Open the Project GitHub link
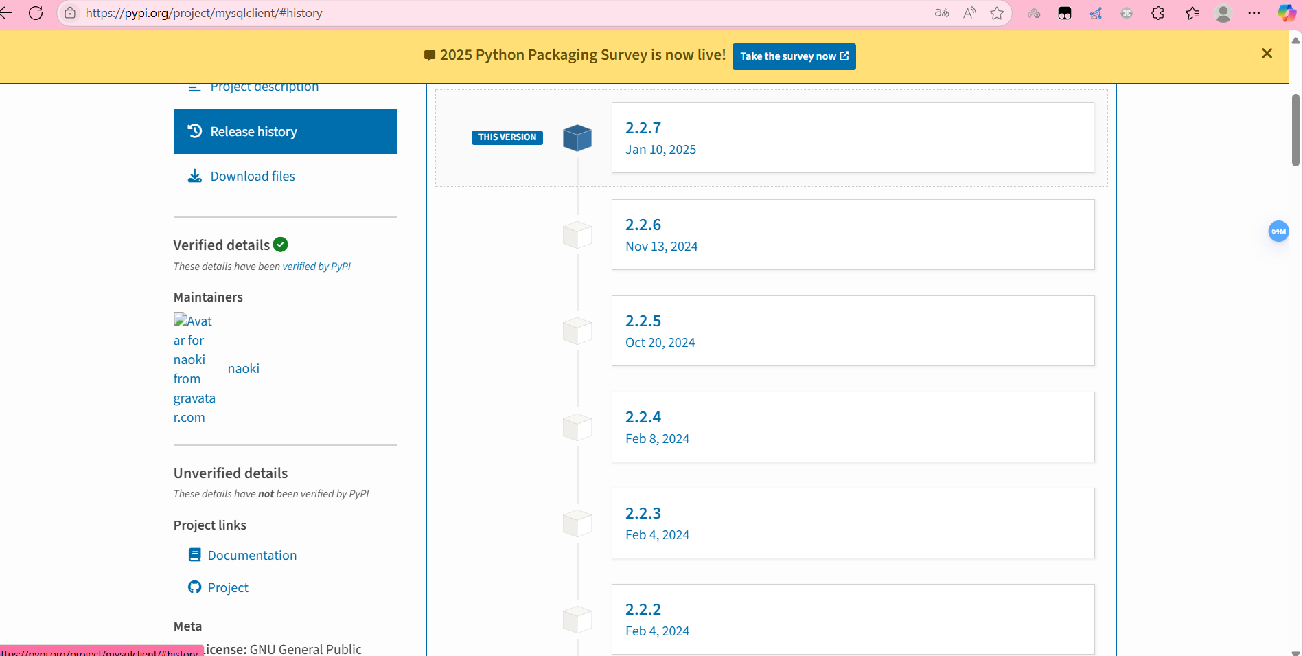 (228, 587)
